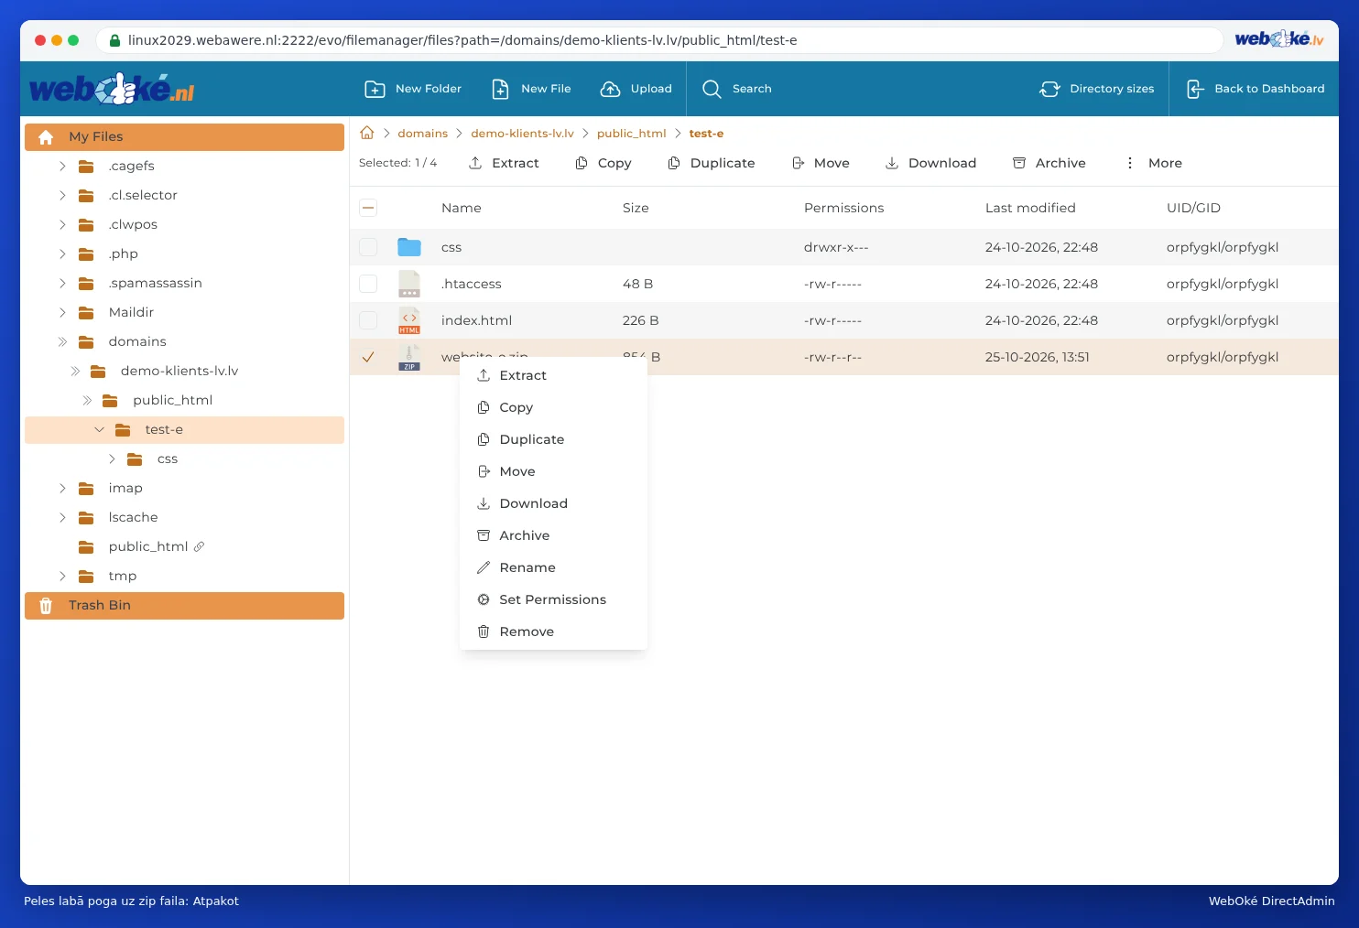Open Search with the magnifier icon
Image resolution: width=1359 pixels, height=928 pixels.
712,89
